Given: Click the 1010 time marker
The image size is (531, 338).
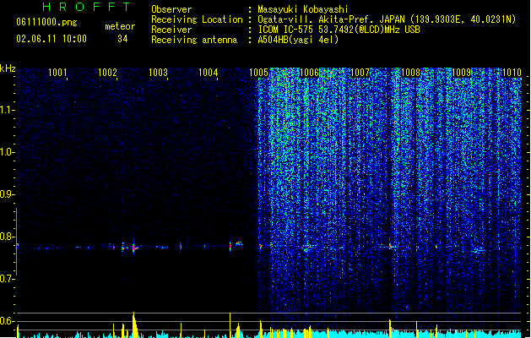Looking at the screenshot, I should coord(512,73).
